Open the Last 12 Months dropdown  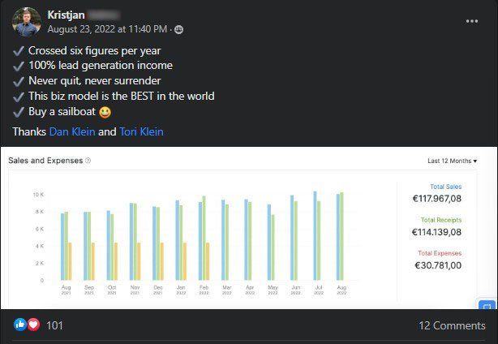(452, 161)
